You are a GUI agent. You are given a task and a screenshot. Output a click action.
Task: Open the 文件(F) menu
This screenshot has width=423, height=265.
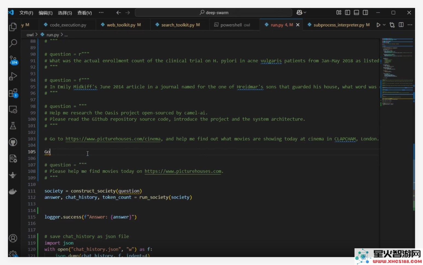[x=26, y=13]
